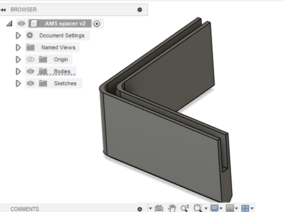Click the Grid and Snaps icon

pyautogui.click(x=230, y=208)
